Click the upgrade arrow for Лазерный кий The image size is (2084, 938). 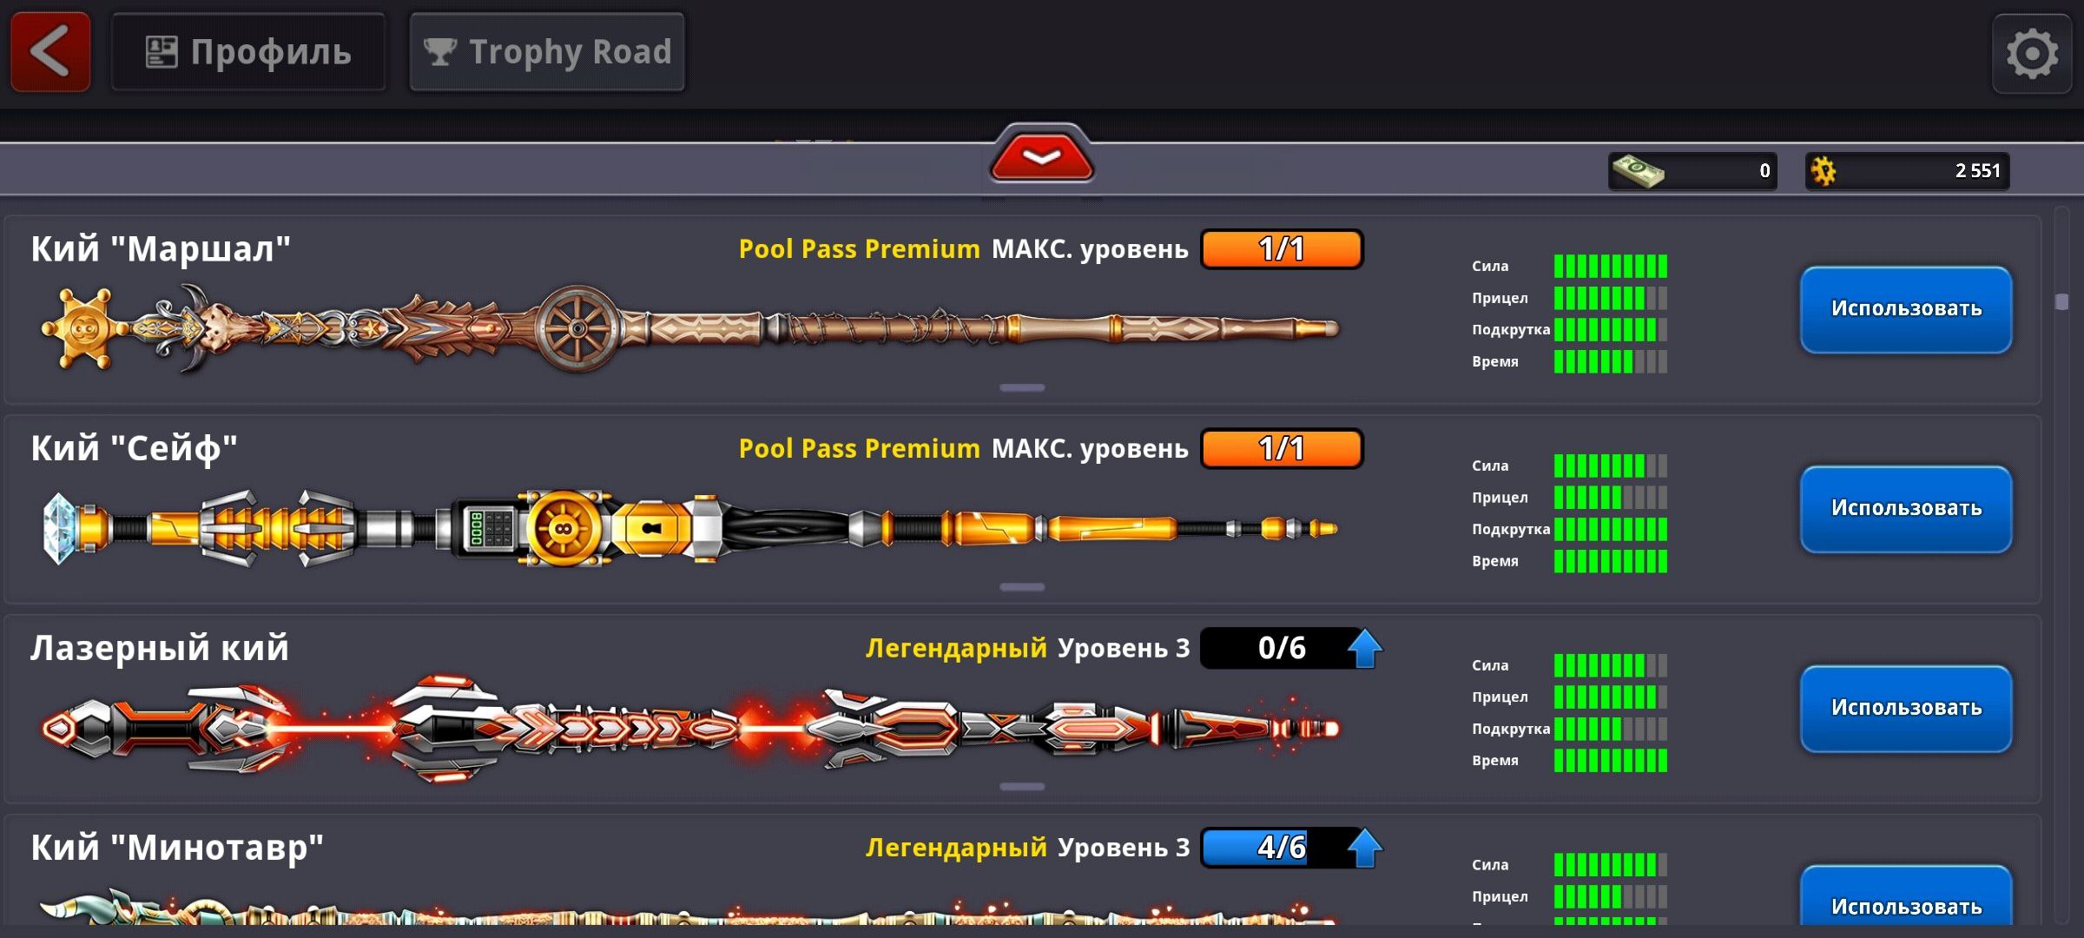(1364, 648)
